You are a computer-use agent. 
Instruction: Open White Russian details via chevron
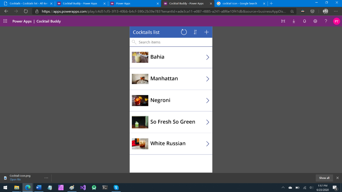pyautogui.click(x=208, y=144)
